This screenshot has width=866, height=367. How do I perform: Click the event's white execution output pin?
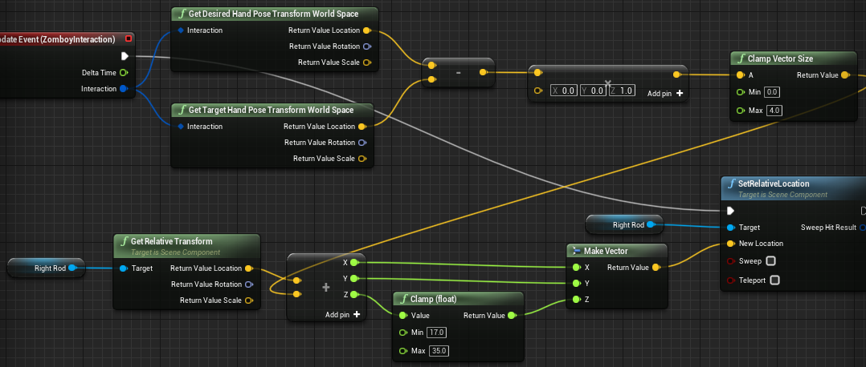click(125, 56)
